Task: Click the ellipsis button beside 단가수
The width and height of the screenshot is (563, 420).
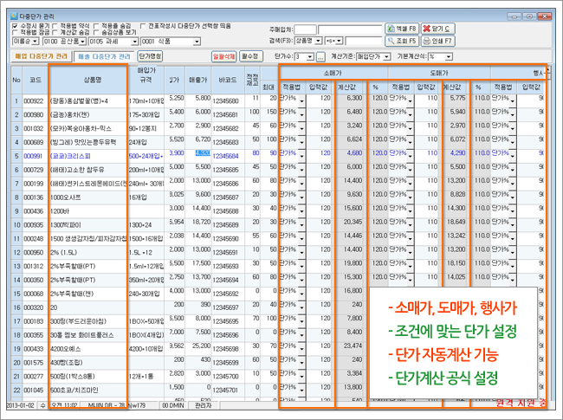Action: pyautogui.click(x=320, y=56)
